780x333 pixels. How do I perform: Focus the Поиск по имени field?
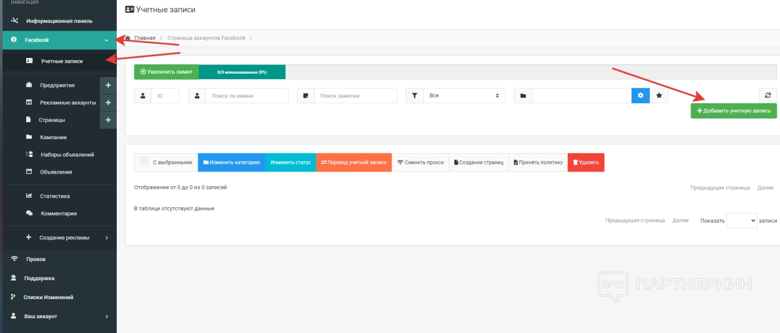(x=247, y=96)
